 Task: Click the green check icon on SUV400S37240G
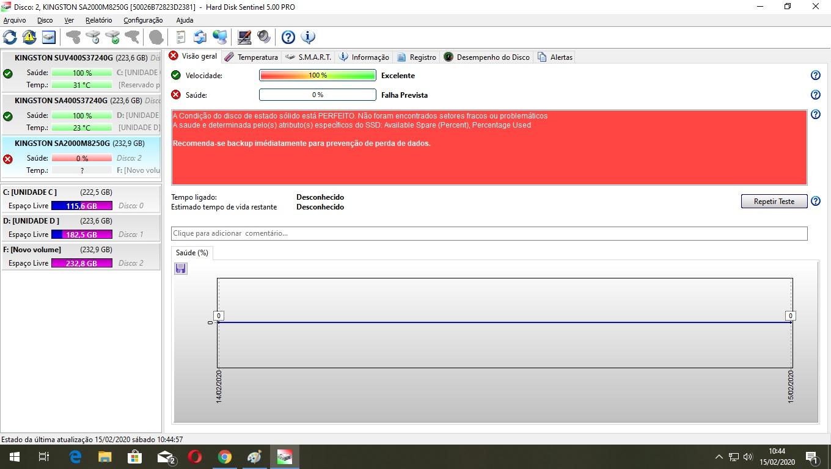(8, 73)
